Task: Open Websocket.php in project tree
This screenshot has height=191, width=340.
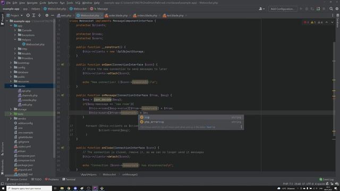Action: coord(33,45)
